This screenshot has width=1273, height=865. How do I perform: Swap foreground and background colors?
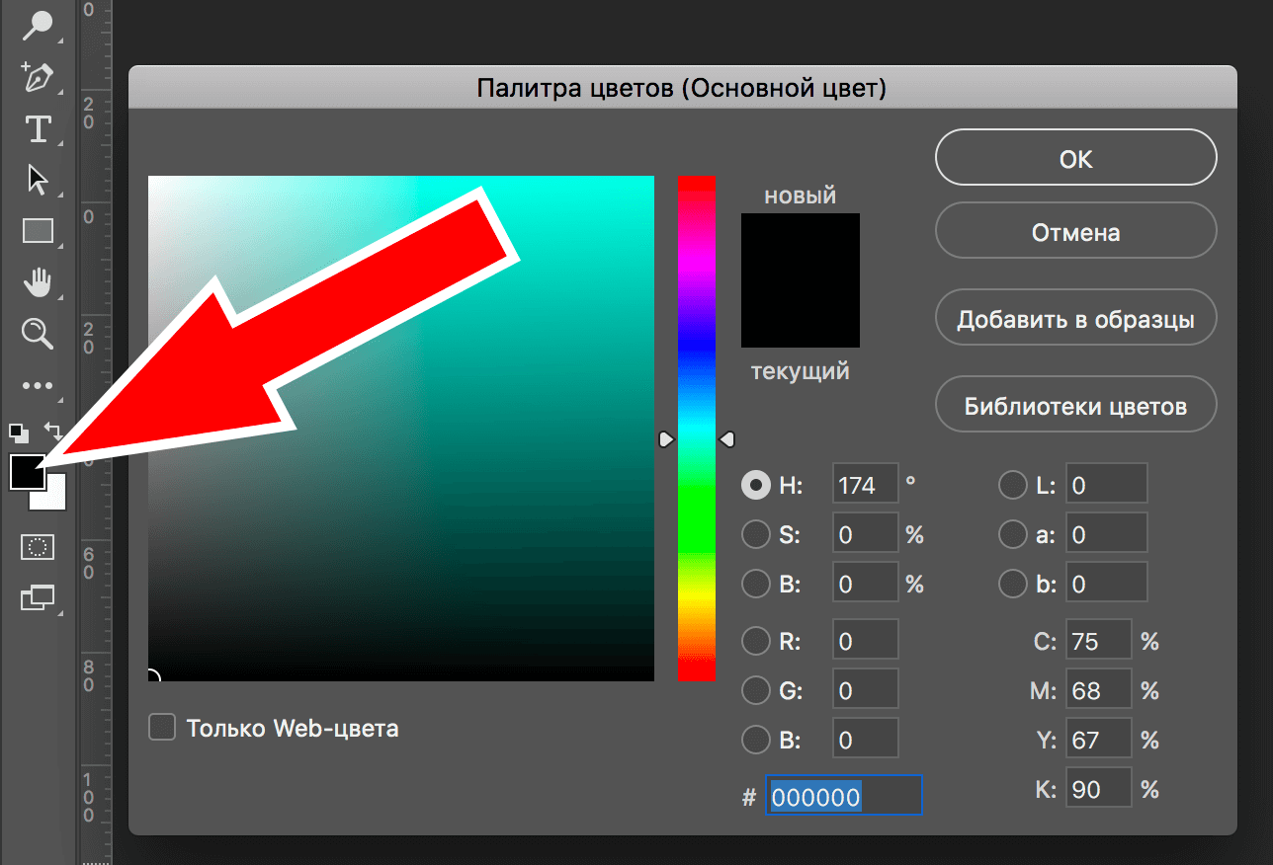[54, 432]
